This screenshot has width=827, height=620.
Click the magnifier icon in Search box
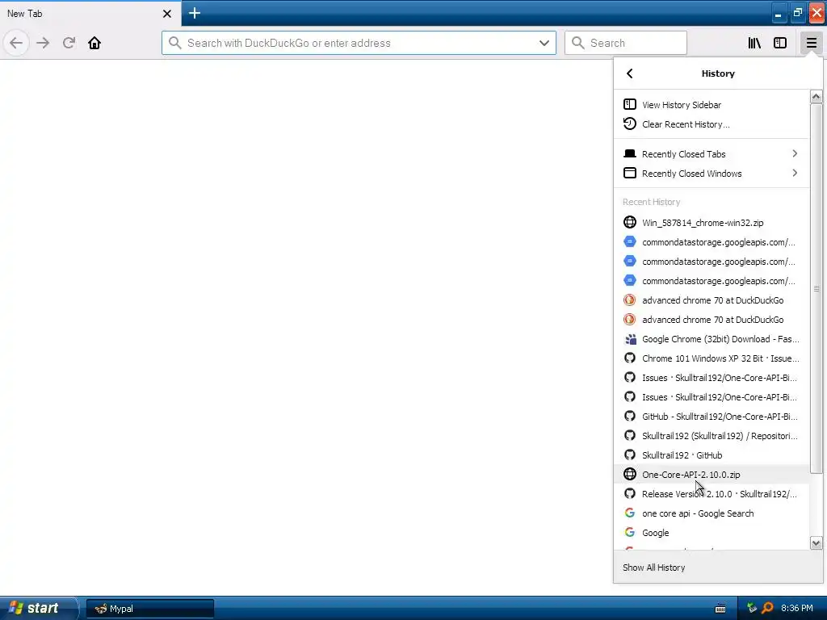tap(578, 43)
